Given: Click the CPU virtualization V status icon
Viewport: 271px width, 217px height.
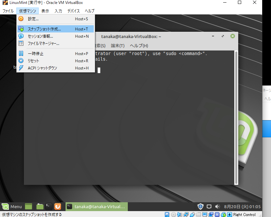Looking at the screenshot, I should [x=217, y=215].
